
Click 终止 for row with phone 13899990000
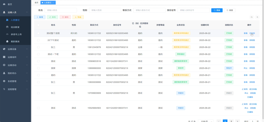point(246,68)
